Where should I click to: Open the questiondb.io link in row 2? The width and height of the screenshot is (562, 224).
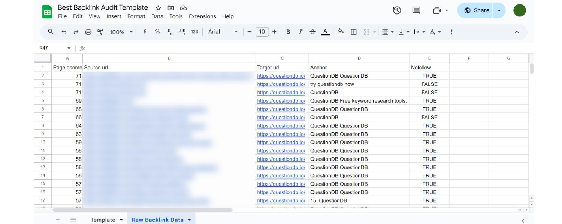pyautogui.click(x=281, y=76)
